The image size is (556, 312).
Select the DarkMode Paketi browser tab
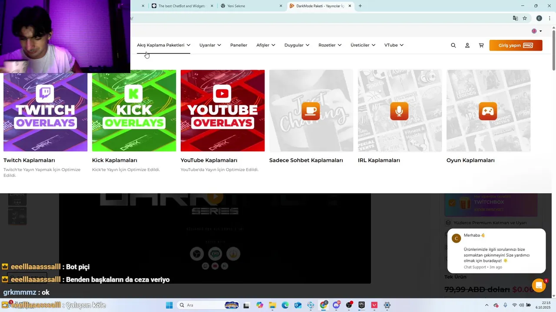[321, 6]
